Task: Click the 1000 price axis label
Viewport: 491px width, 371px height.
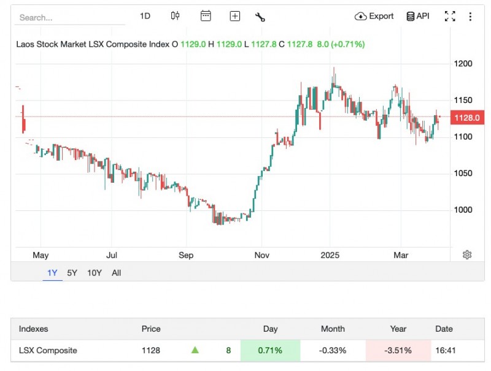Action: (x=463, y=210)
